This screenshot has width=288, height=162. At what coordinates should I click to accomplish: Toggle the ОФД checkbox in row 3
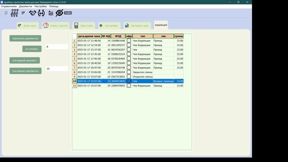click(129, 49)
